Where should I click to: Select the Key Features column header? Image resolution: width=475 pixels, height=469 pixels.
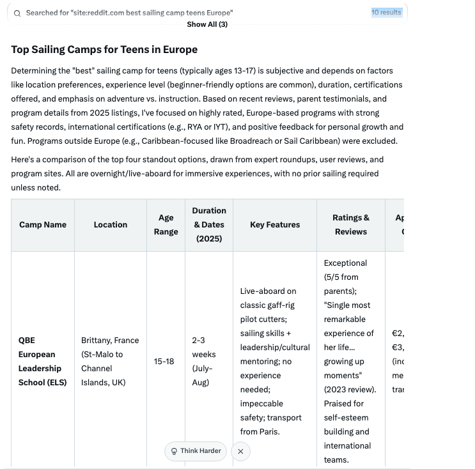coord(275,225)
